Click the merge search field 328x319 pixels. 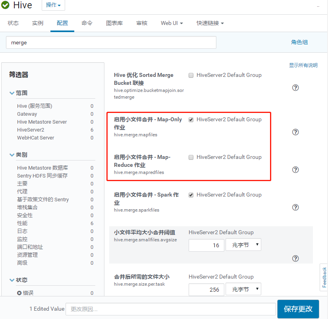click(x=111, y=42)
